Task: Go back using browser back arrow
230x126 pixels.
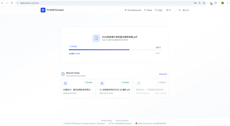Action: [x=2, y=3]
